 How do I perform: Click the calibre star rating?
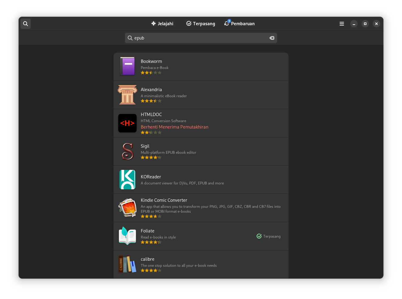pyautogui.click(x=151, y=270)
